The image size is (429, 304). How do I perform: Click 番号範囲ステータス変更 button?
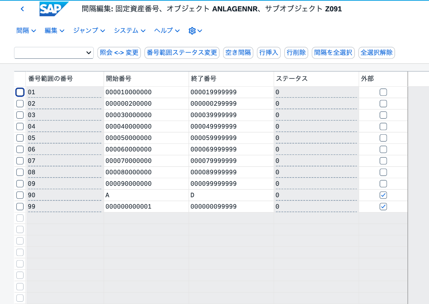(182, 53)
